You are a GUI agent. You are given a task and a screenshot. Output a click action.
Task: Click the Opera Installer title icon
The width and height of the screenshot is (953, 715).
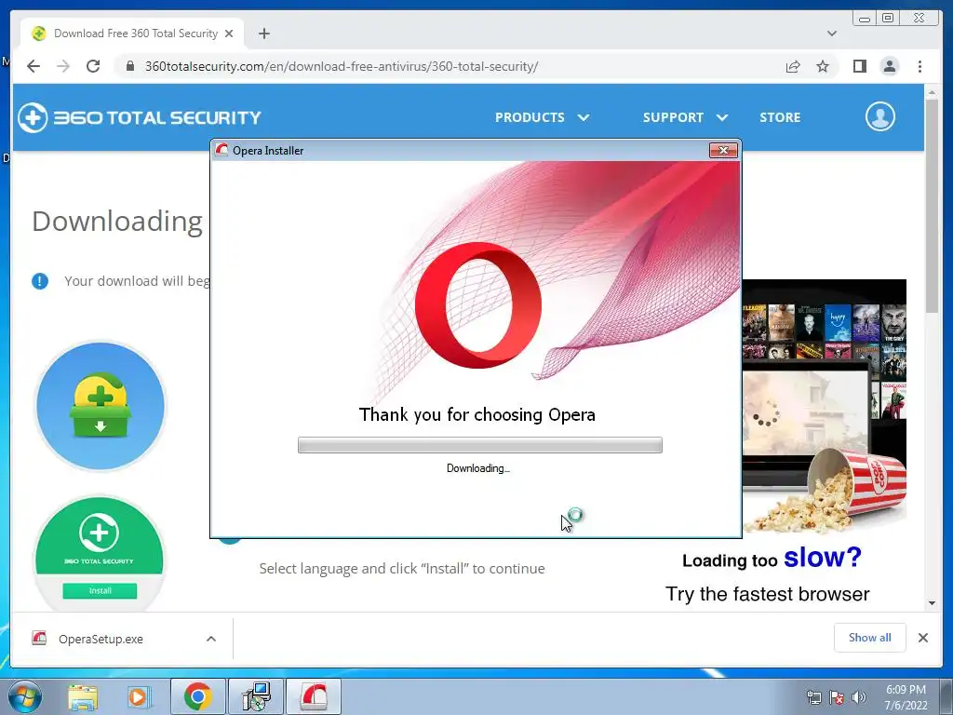pyautogui.click(x=221, y=150)
